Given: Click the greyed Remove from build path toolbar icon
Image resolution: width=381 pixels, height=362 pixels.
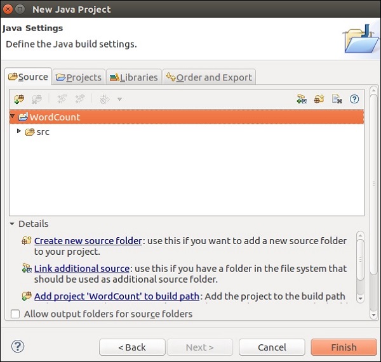Looking at the screenshot, I should click(x=37, y=99).
